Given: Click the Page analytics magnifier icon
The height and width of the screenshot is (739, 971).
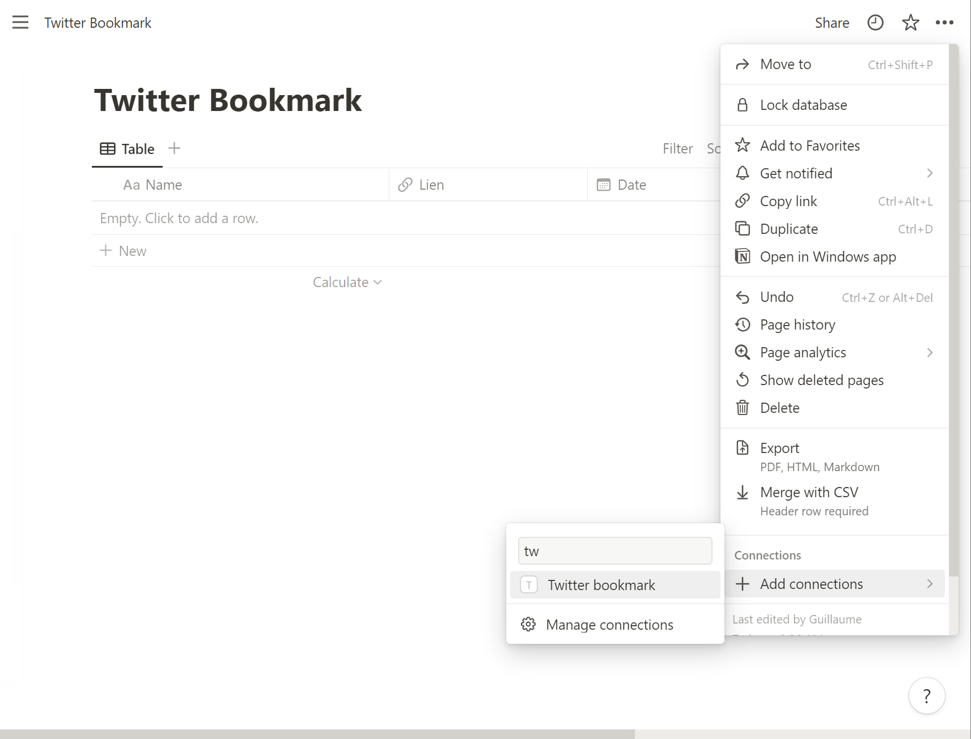Looking at the screenshot, I should pyautogui.click(x=743, y=352).
